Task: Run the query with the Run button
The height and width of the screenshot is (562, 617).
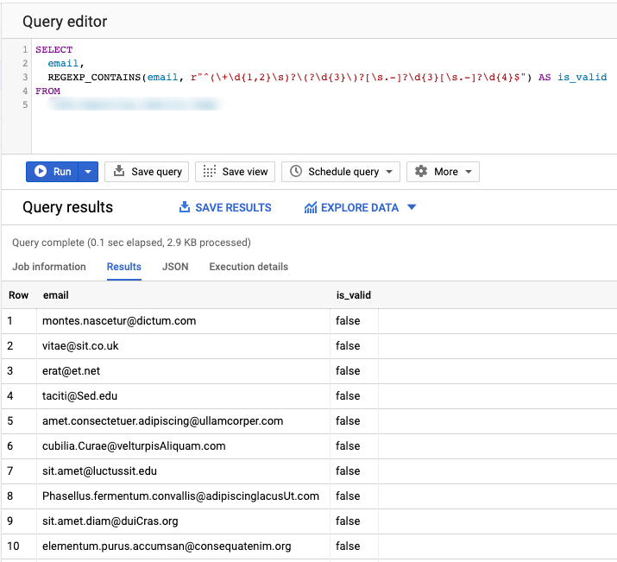Action: click(52, 172)
